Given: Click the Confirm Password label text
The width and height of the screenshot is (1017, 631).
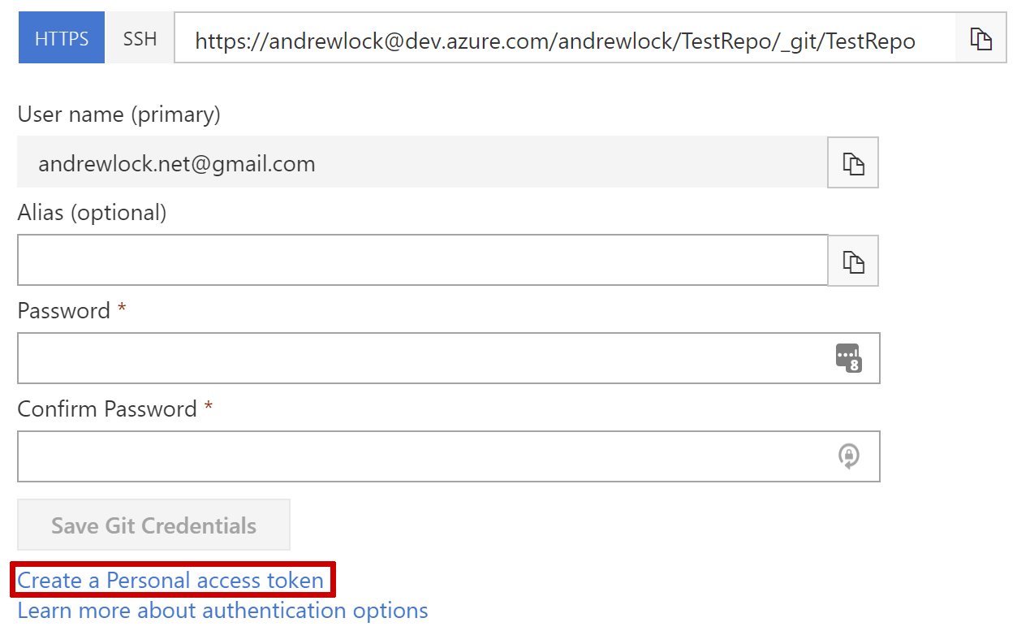Looking at the screenshot, I should 107,408.
